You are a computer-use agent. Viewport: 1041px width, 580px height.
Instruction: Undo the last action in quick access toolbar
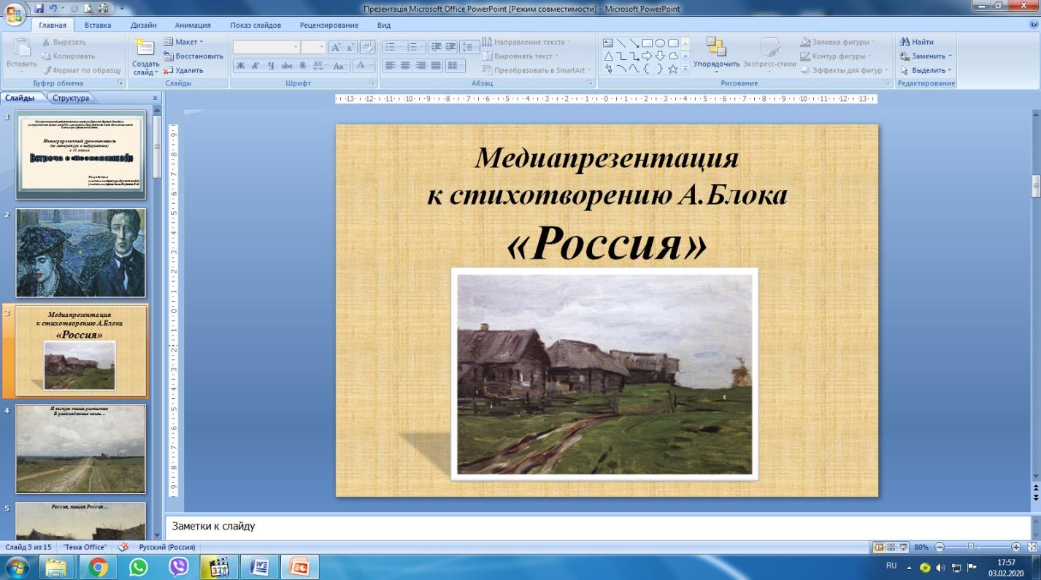pyautogui.click(x=55, y=9)
